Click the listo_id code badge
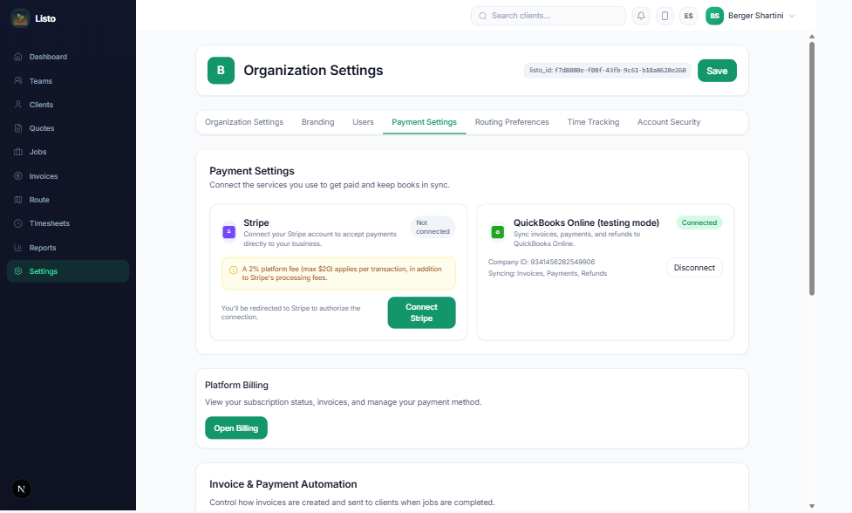Image resolution: width=852 pixels, height=513 pixels. point(607,70)
